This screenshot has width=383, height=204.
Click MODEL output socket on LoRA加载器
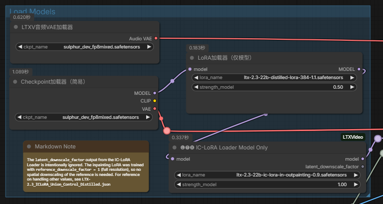tap(359, 69)
